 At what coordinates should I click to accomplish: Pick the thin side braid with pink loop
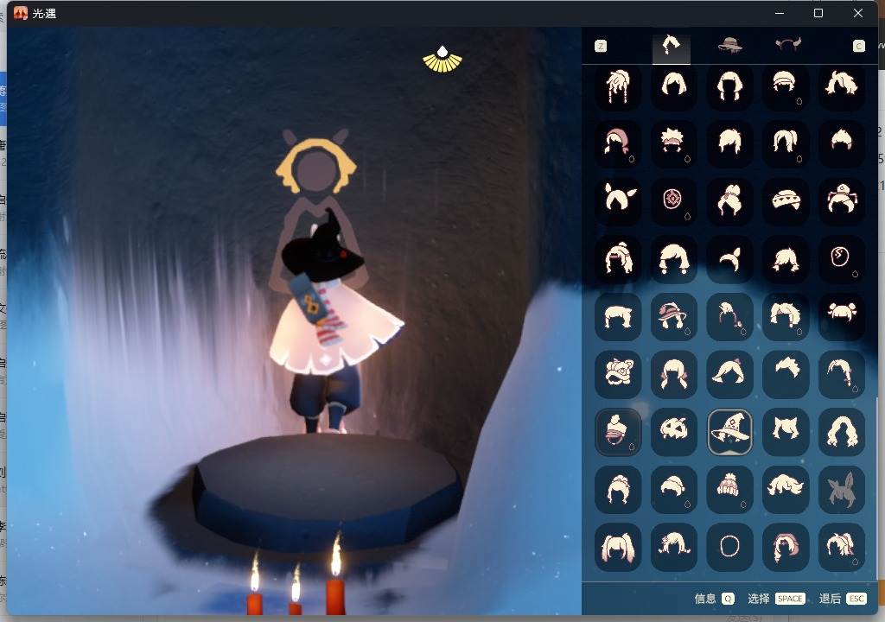(729, 316)
